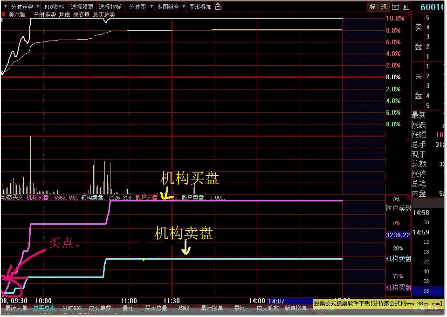Switch to the 均线 bottom tab
447x317 pixels.
point(184,308)
